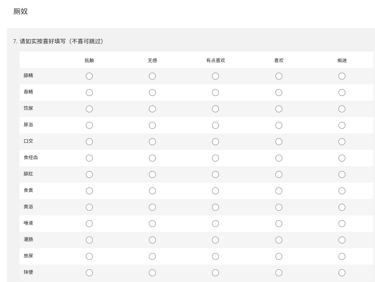
Task: Choose 痴迷 for the 舔精 row
Action: [342, 76]
